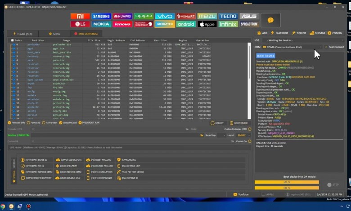The height and width of the screenshot is (211, 351).
Task: Browse for Custom DA file via folder icon
Action: point(233,141)
